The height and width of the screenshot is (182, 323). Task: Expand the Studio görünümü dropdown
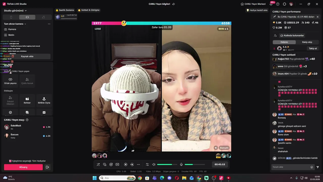pos(15,11)
